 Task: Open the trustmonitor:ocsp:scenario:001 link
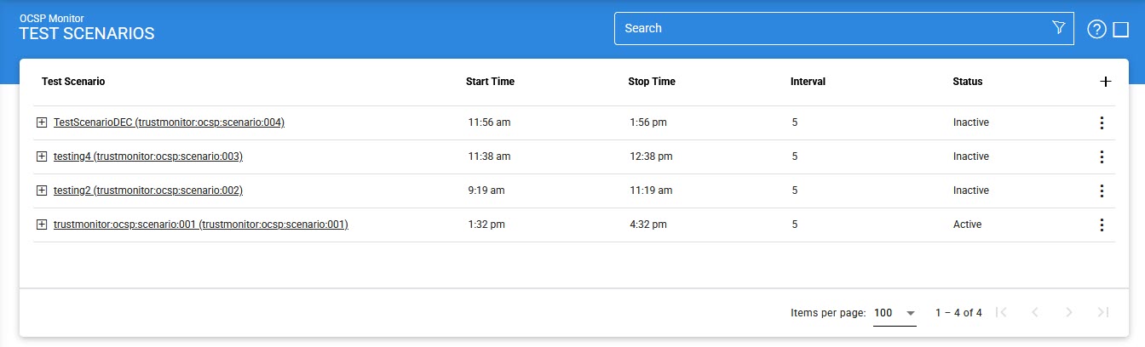pyautogui.click(x=201, y=225)
